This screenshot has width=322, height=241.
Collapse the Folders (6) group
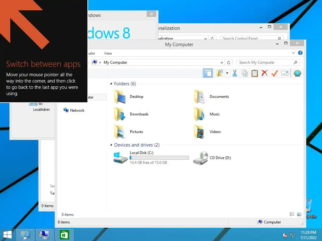coord(111,83)
